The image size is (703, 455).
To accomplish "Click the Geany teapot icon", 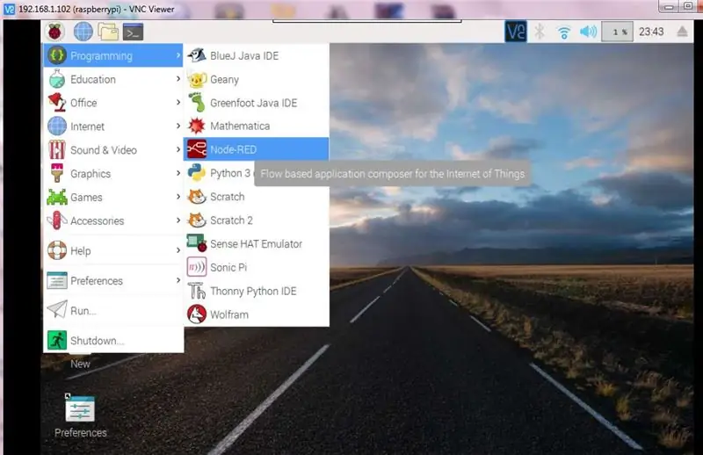I will [x=196, y=79].
